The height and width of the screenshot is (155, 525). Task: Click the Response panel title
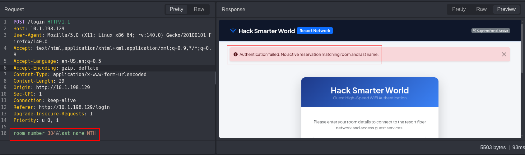pyautogui.click(x=233, y=10)
